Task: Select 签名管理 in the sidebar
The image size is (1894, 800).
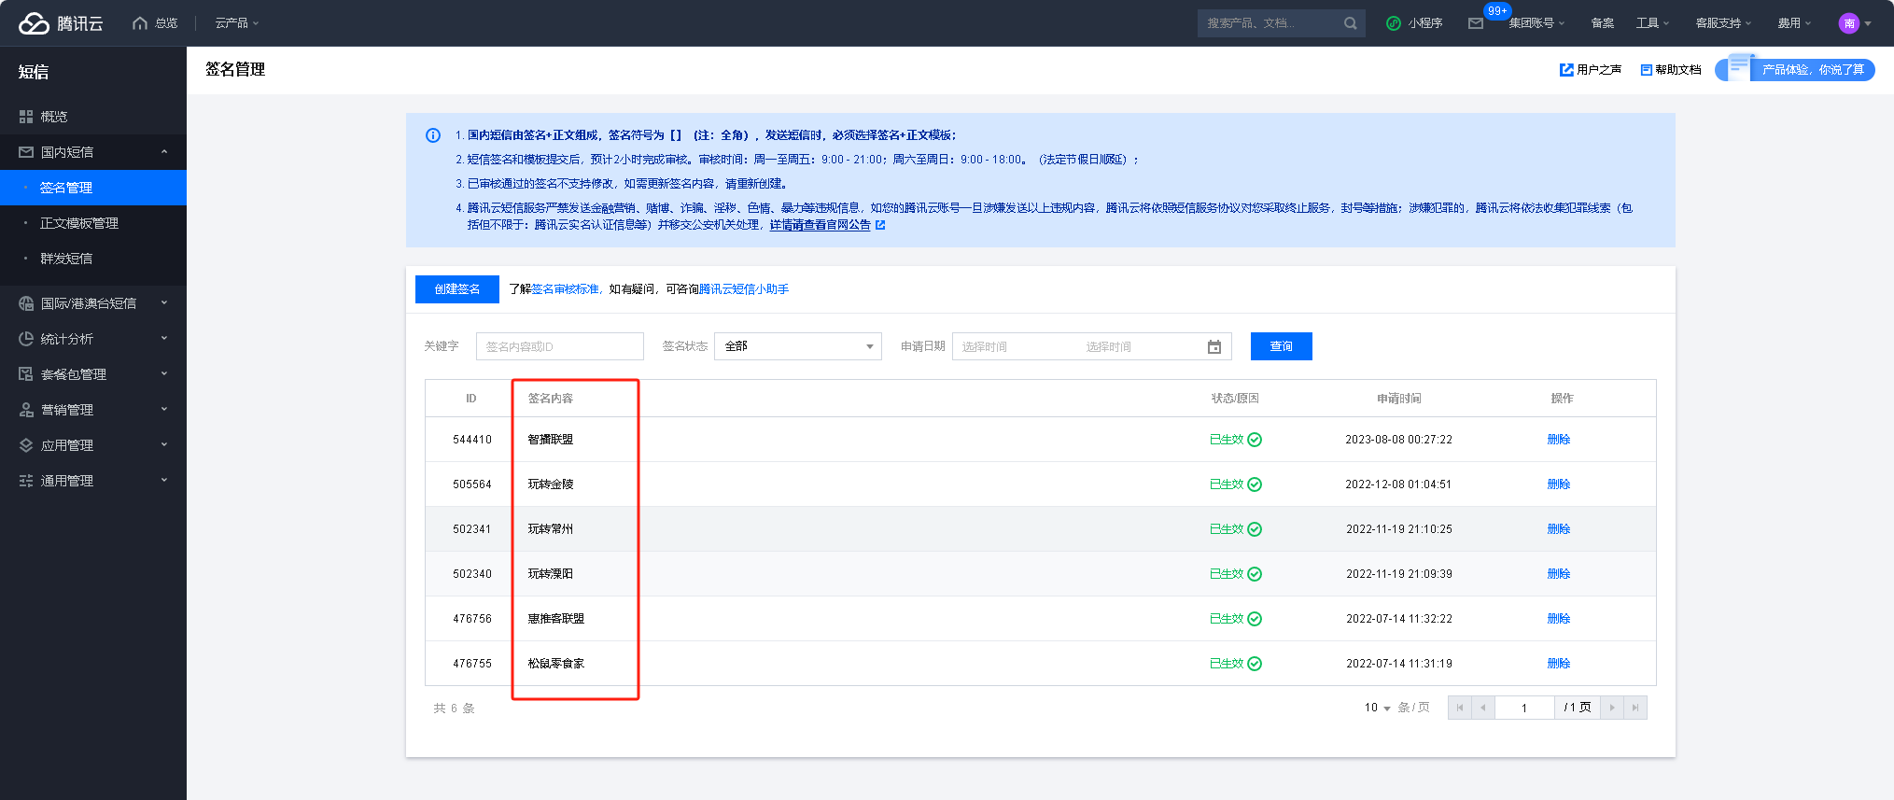Action: 93,188
